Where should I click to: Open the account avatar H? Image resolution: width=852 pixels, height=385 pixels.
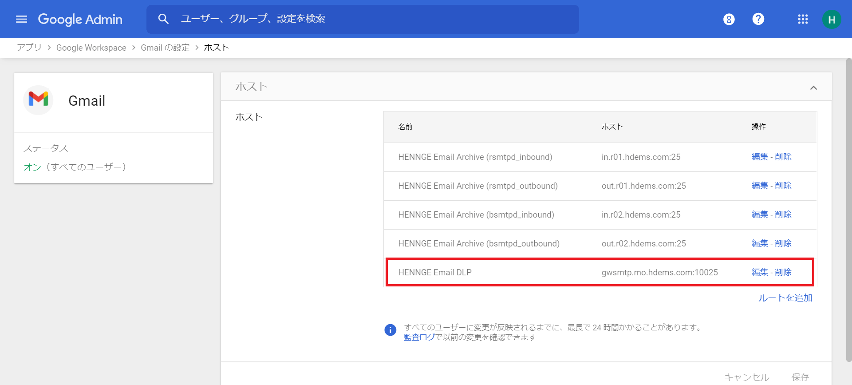(x=831, y=20)
